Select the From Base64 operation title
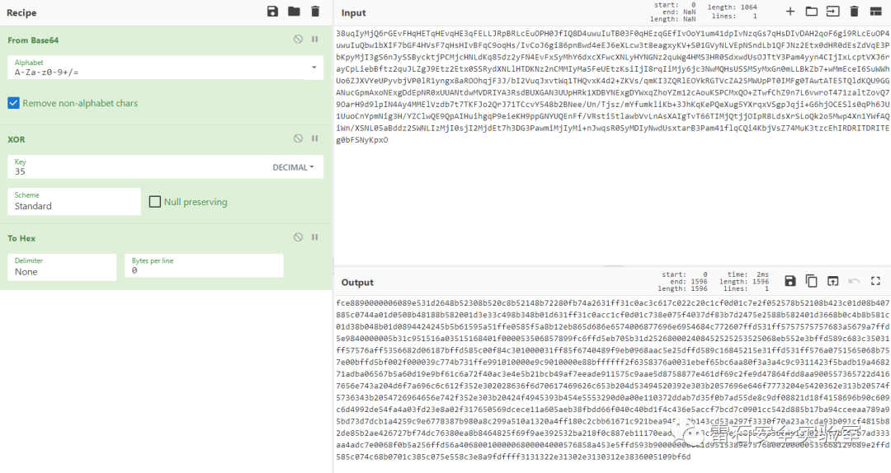 pyautogui.click(x=33, y=40)
